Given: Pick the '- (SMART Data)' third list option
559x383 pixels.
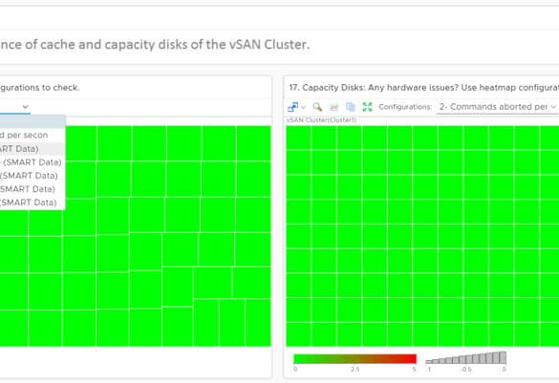Looking at the screenshot, I should point(32,162).
